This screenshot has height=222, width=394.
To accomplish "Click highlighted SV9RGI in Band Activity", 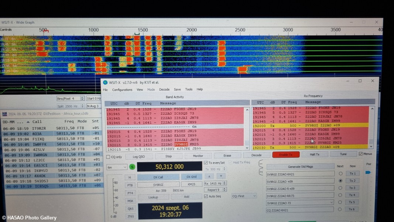I will [181, 144].
